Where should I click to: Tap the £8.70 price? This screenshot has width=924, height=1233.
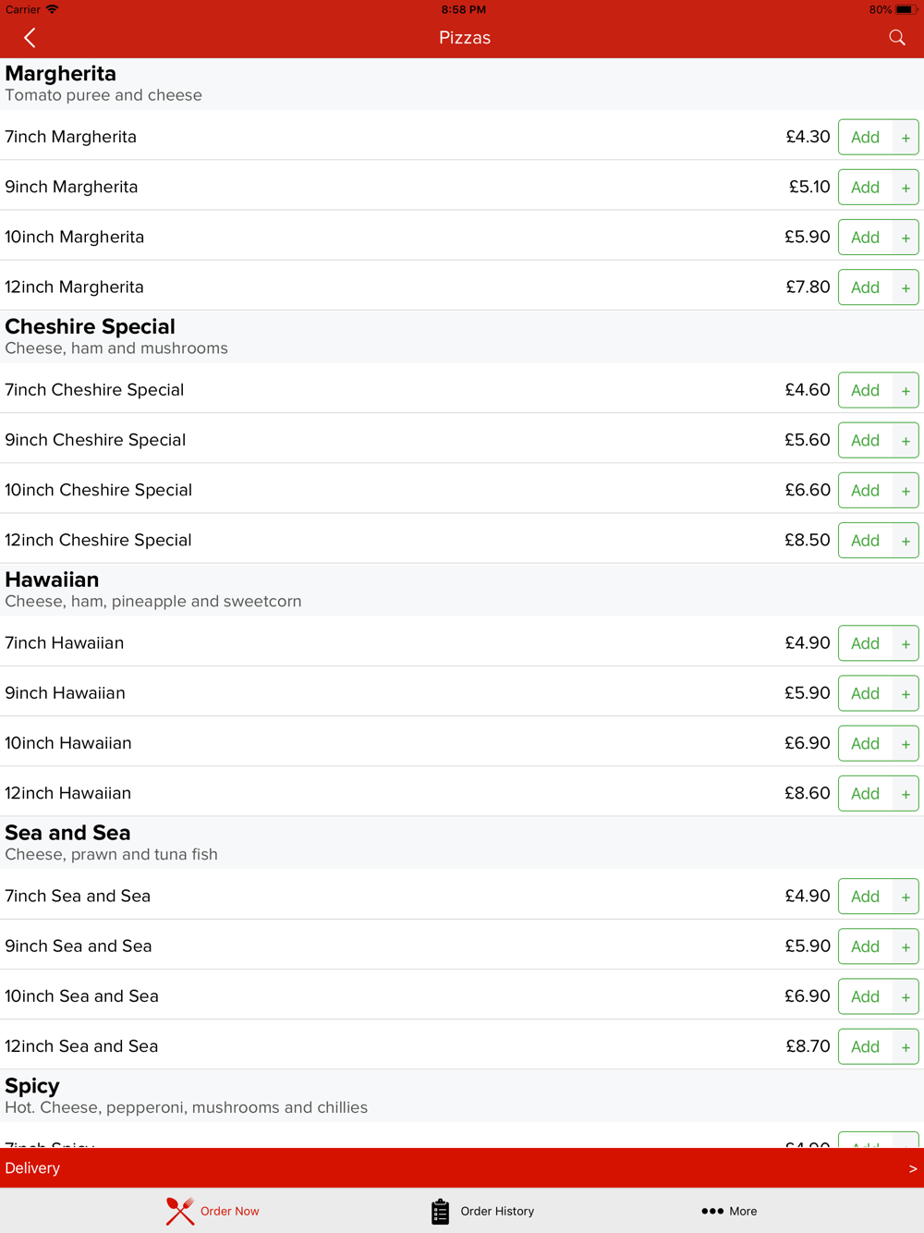808,1046
